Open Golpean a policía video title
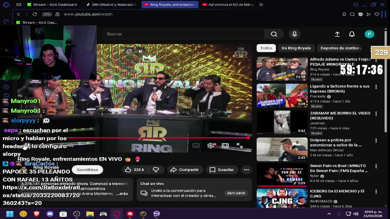Screen dimensions: 390x219 [335, 143]
